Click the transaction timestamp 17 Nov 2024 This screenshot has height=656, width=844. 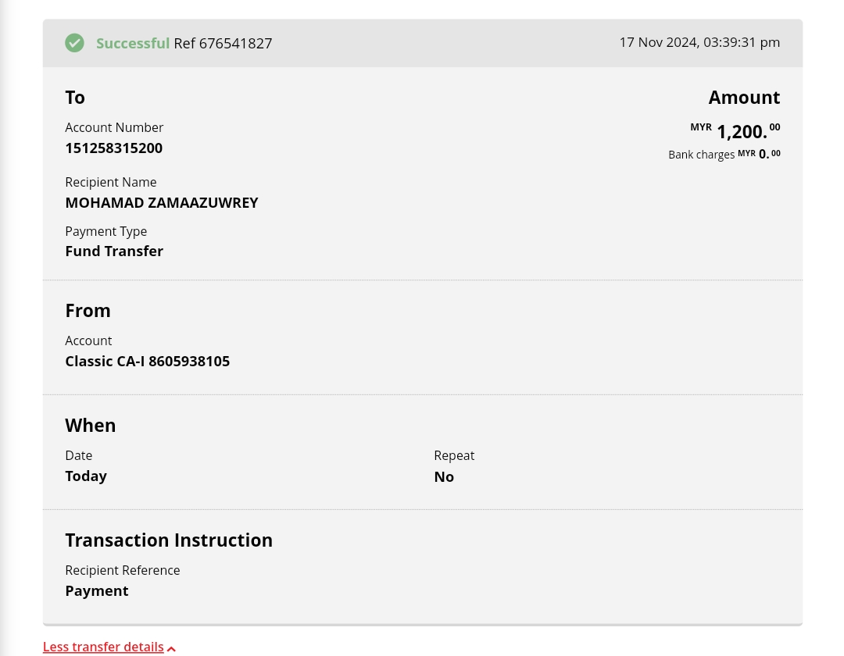699,42
